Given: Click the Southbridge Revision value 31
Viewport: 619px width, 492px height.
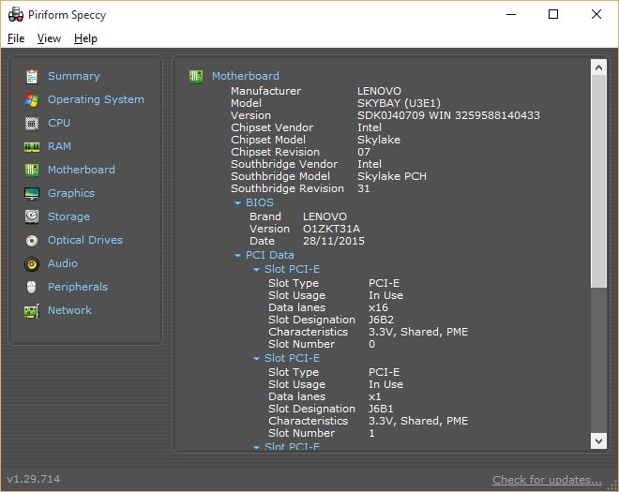Looking at the screenshot, I should point(364,188).
